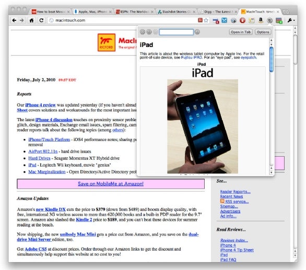Click the main page scrollbar down arrow
The image size is (306, 270).
(x=295, y=255)
